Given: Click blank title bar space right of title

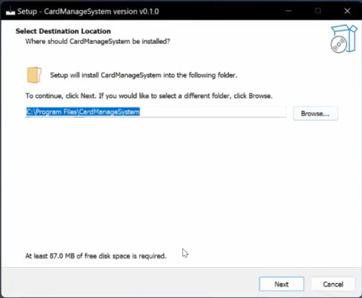Looking at the screenshot, I should click(x=215, y=11).
